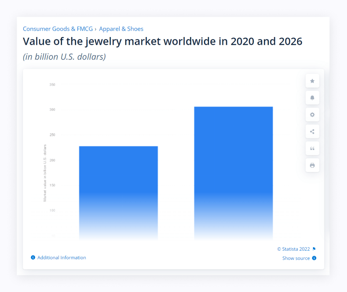Click the 200 y-axis label
347x292 pixels.
pyautogui.click(x=52, y=160)
